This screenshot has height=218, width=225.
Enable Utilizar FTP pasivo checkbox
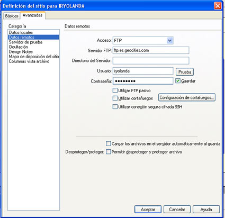[115, 90]
